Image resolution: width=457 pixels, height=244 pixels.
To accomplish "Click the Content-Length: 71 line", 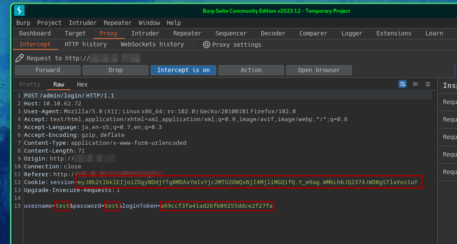I will [54, 150].
